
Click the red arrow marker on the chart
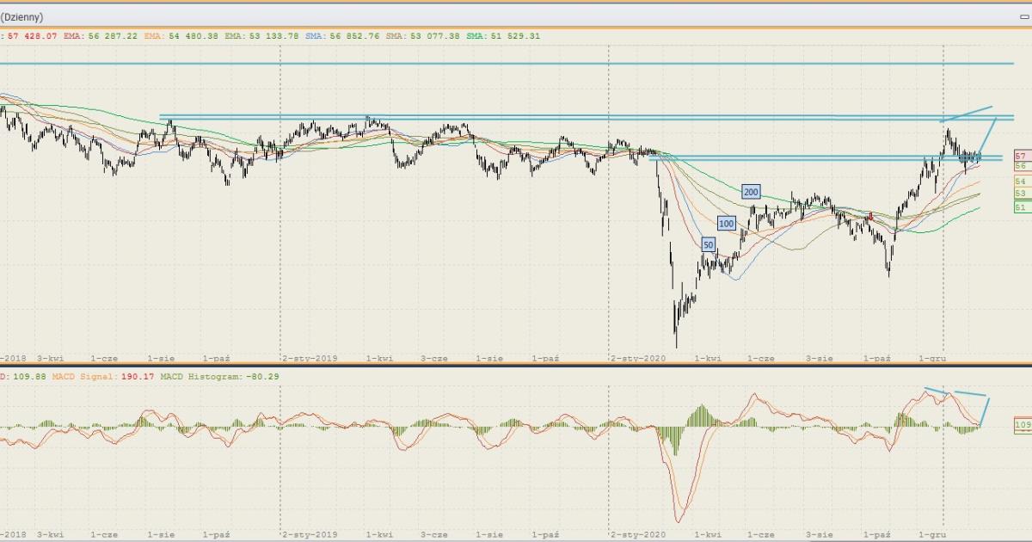pos(869,216)
